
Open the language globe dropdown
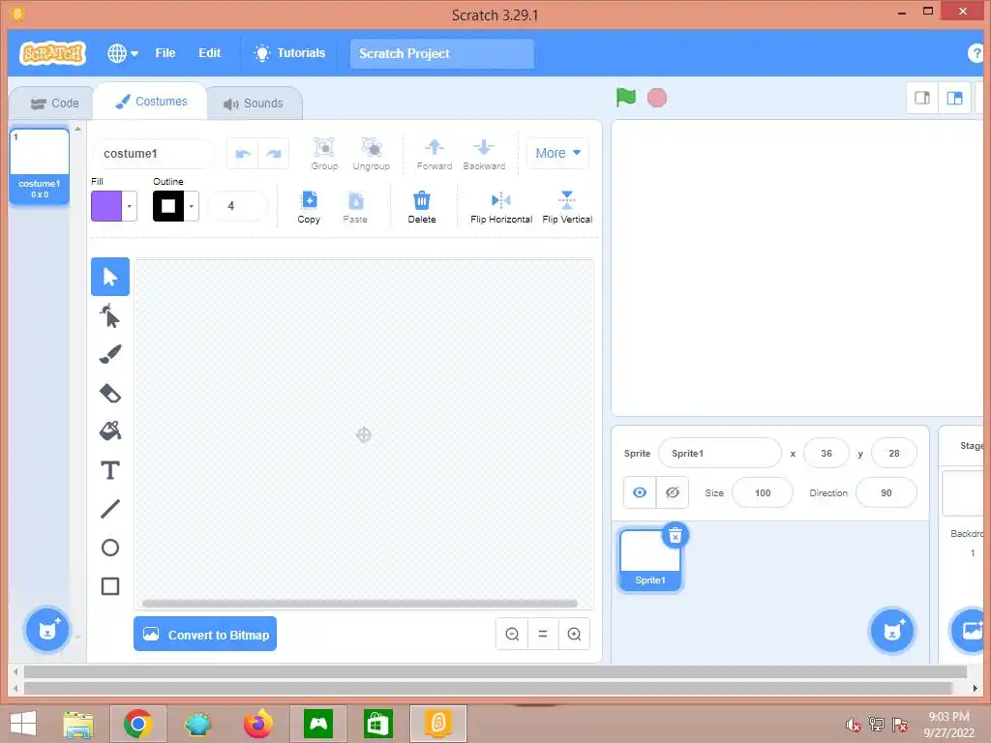pyautogui.click(x=123, y=53)
